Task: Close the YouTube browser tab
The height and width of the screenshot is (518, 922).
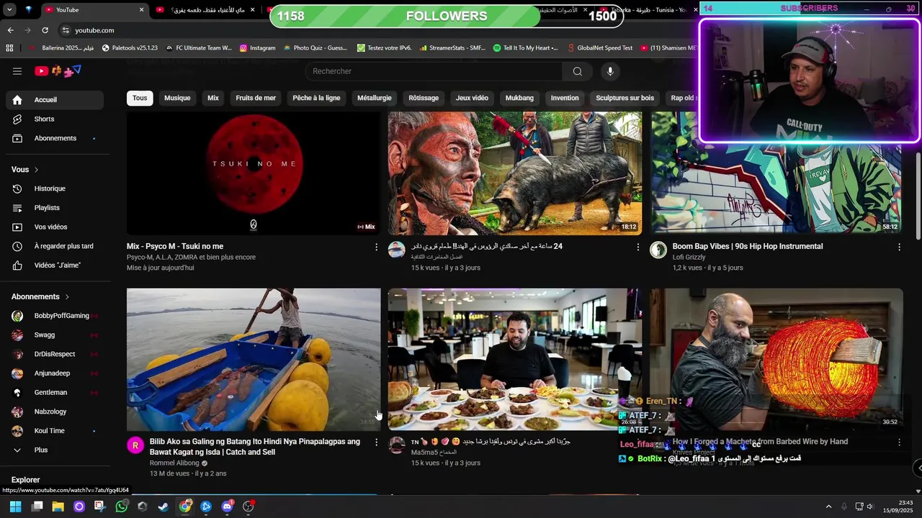Action: point(141,10)
